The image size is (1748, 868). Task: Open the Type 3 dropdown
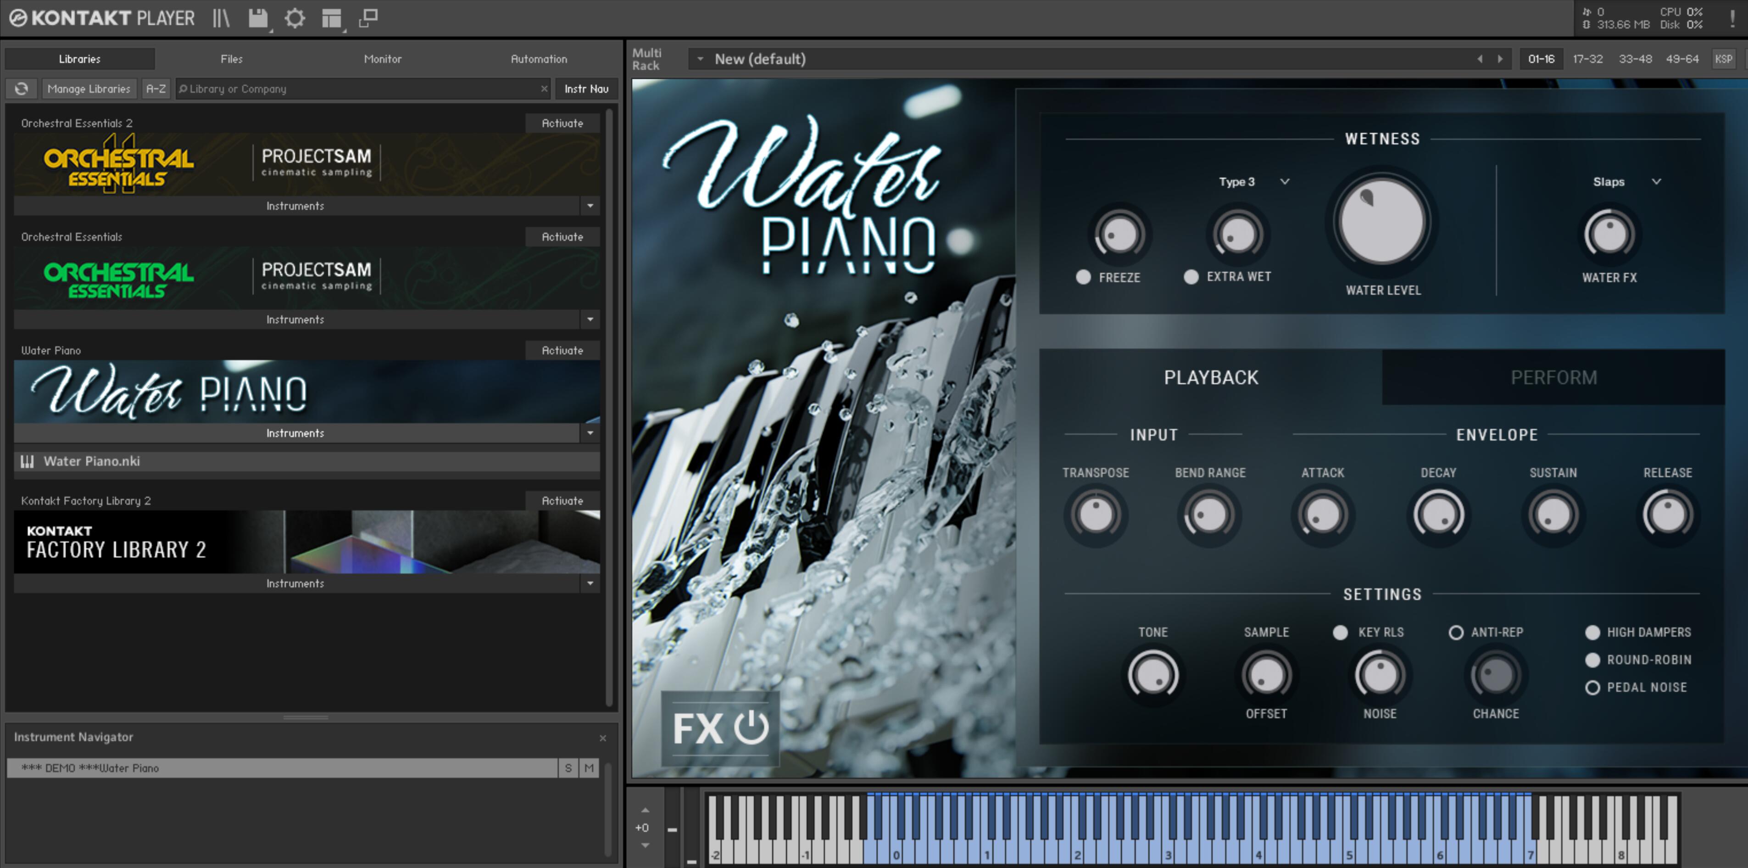pos(1253,182)
